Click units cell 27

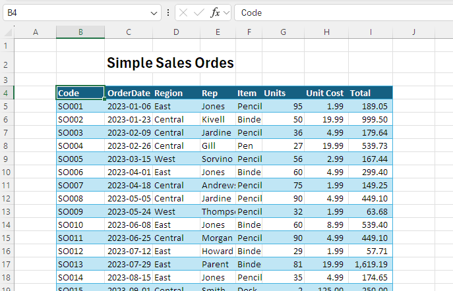[283, 145]
